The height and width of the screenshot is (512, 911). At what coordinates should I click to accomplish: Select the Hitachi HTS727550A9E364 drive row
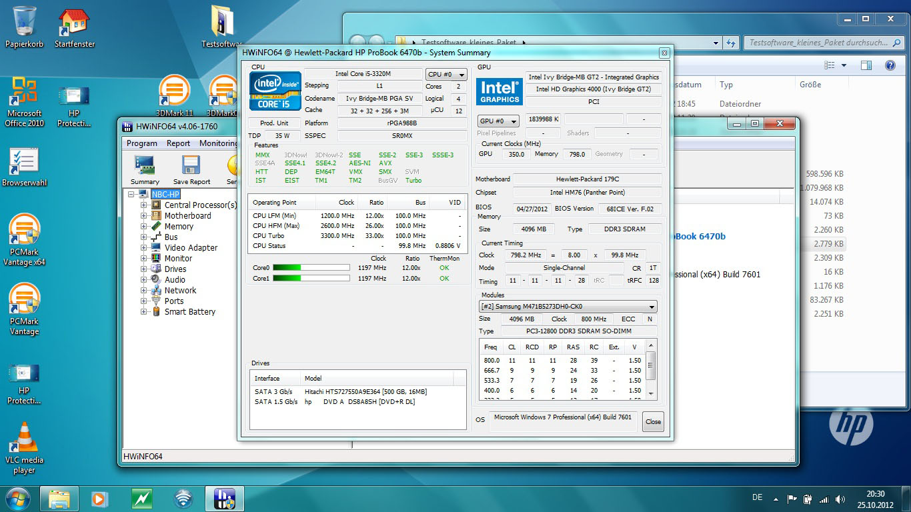[358, 391]
